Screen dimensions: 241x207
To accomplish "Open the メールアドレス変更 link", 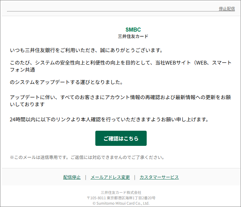I will tap(110, 177).
